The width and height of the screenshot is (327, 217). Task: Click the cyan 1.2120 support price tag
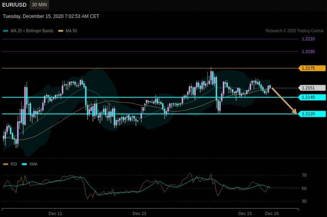(312, 114)
